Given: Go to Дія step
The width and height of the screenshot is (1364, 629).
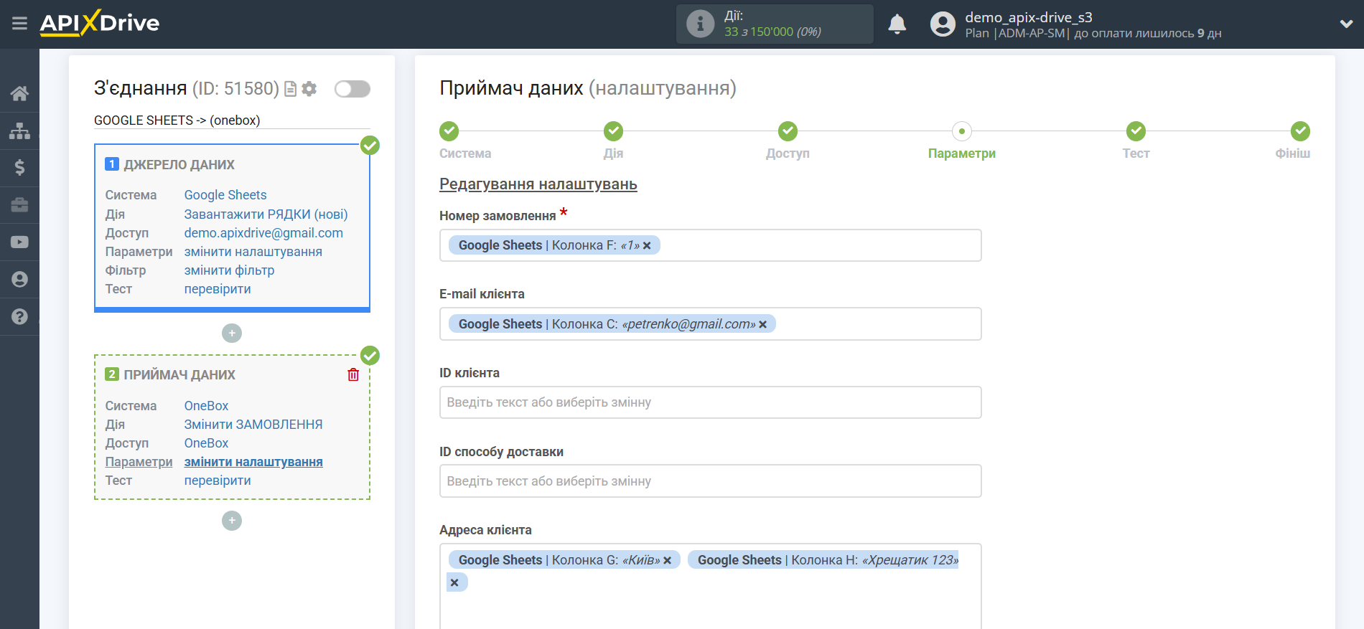Looking at the screenshot, I should [x=613, y=131].
